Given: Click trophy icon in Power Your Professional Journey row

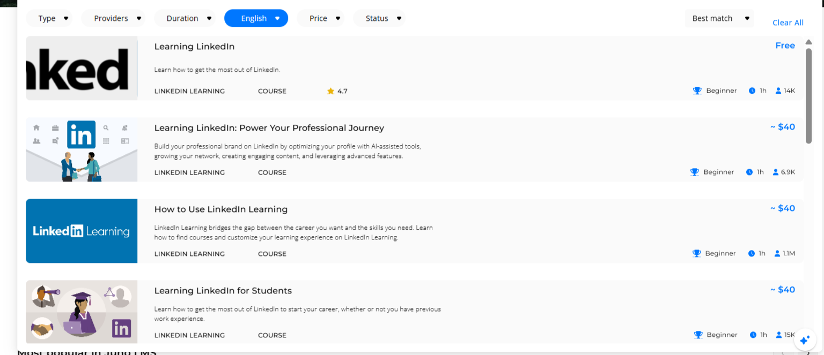Looking at the screenshot, I should pos(695,172).
